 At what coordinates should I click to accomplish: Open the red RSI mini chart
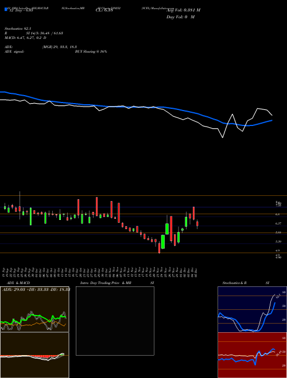pos(252,355)
